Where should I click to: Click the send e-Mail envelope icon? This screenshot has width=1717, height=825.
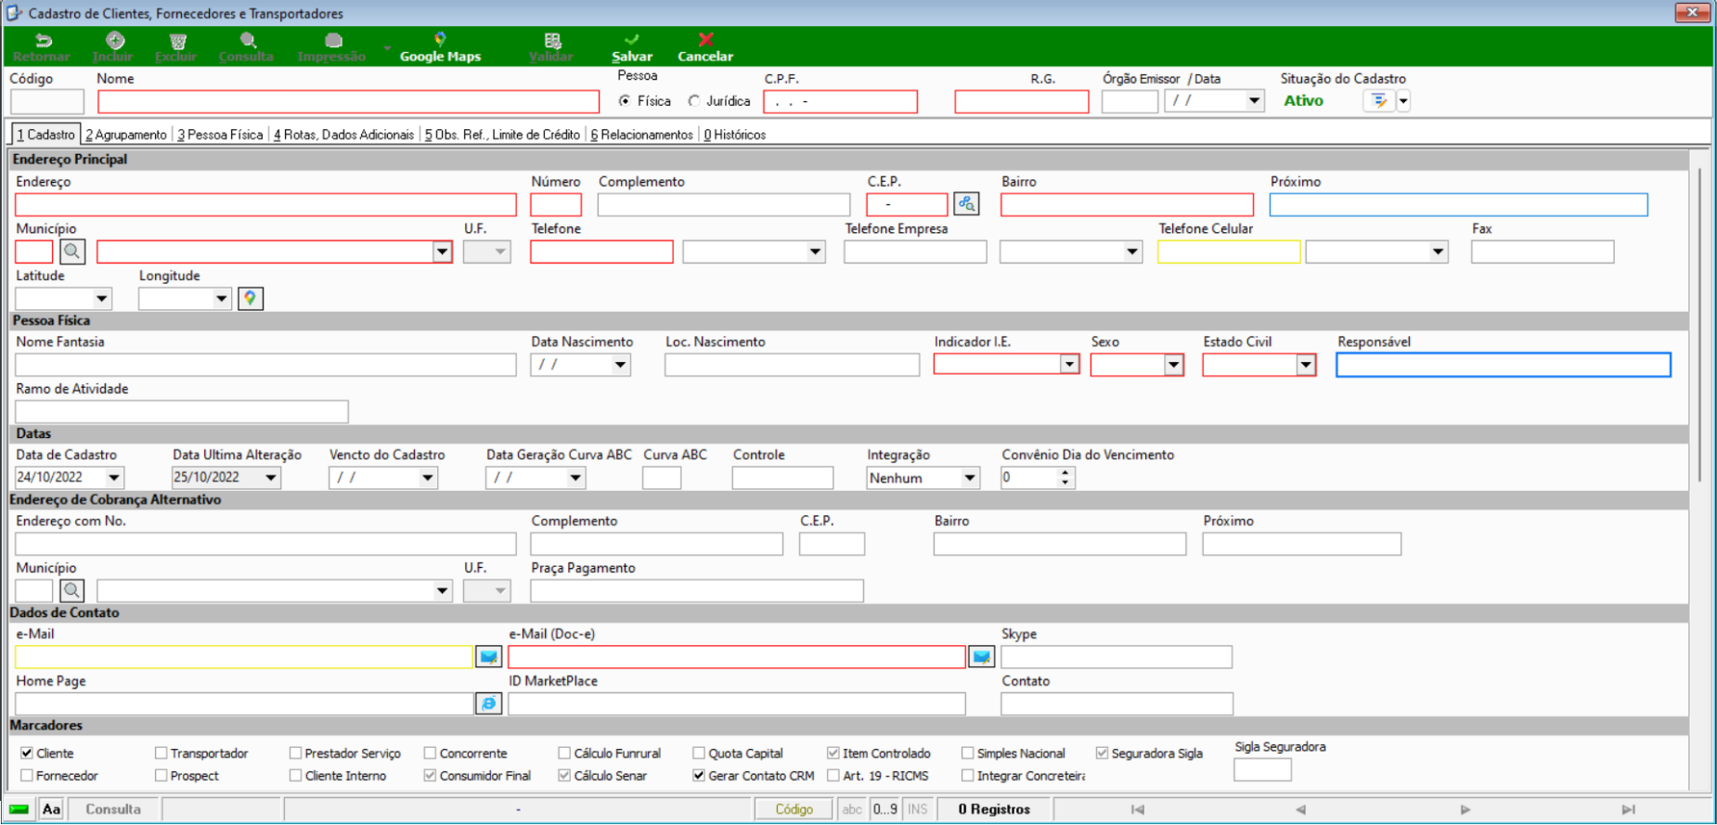click(488, 657)
